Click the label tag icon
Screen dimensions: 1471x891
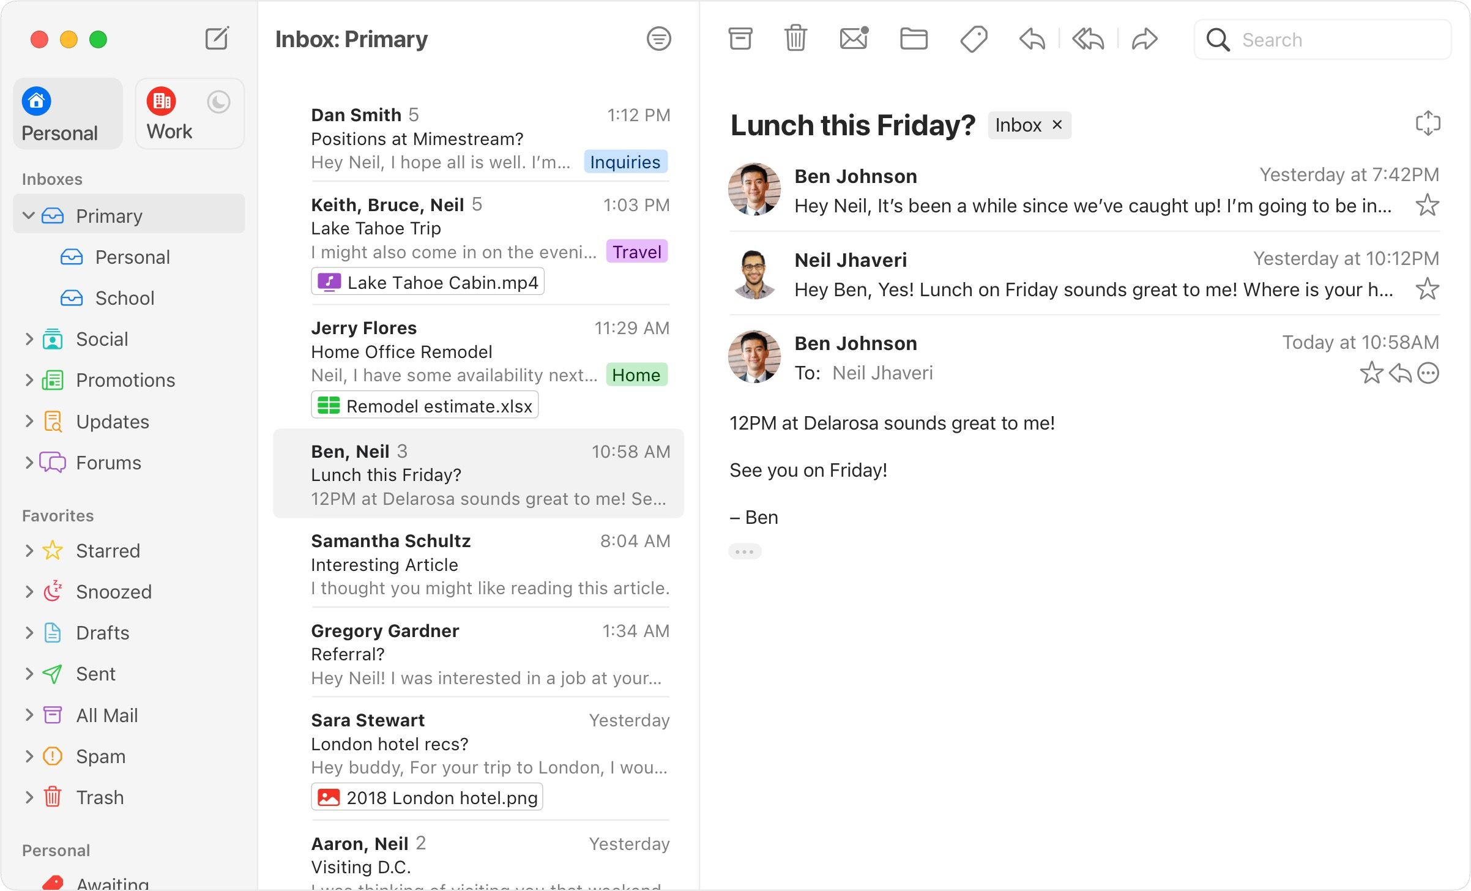point(973,40)
